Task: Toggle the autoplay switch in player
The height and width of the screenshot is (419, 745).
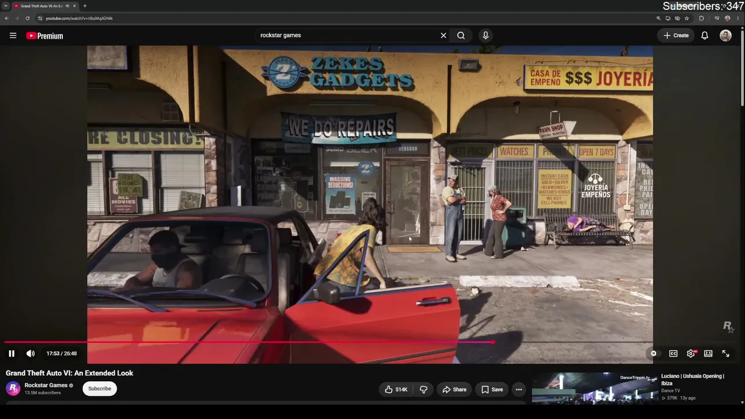Action: (x=654, y=353)
